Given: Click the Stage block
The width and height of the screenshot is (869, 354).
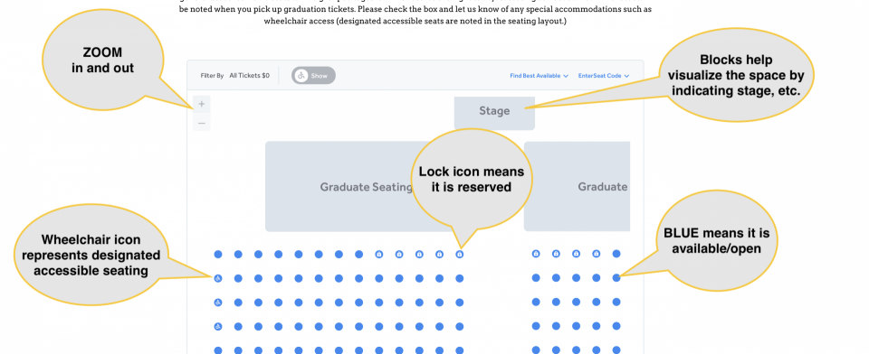Looking at the screenshot, I should point(494,113).
